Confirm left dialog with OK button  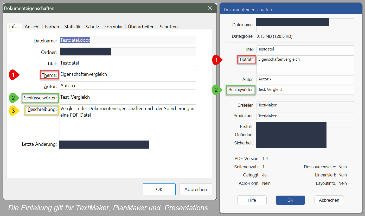point(159,189)
